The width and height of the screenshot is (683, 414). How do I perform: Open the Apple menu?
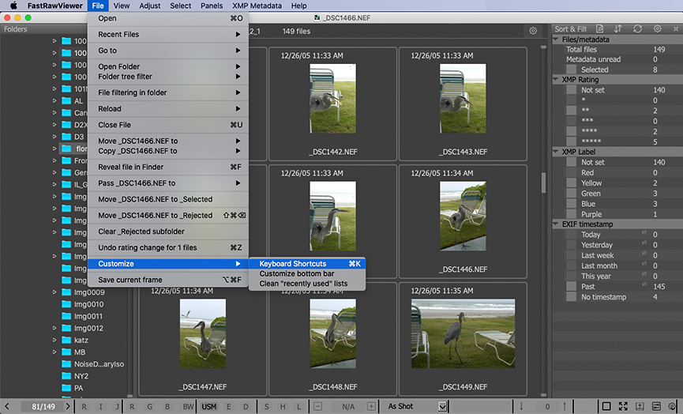13,6
